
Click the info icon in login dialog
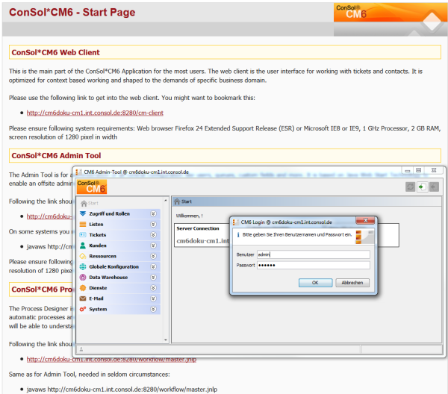click(238, 235)
